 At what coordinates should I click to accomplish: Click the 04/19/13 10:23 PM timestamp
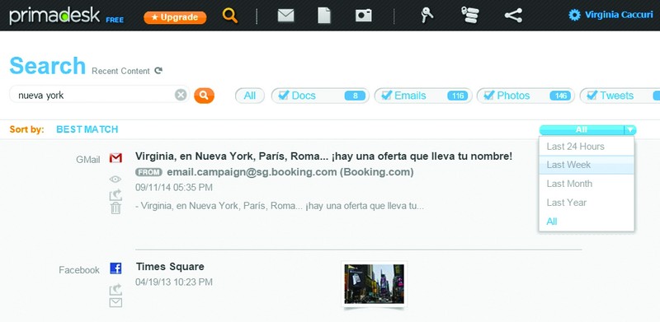click(x=174, y=282)
